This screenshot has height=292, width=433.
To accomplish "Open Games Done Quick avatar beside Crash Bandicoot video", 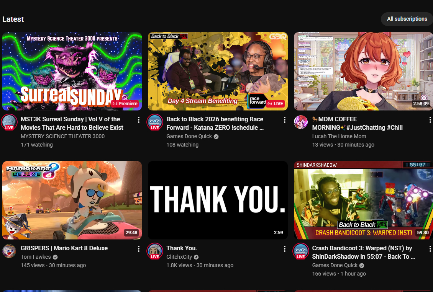I will tap(301, 251).
